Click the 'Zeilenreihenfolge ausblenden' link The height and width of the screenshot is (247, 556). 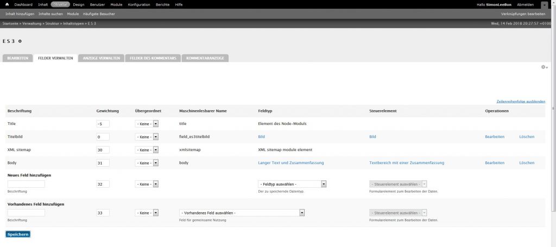520,102
